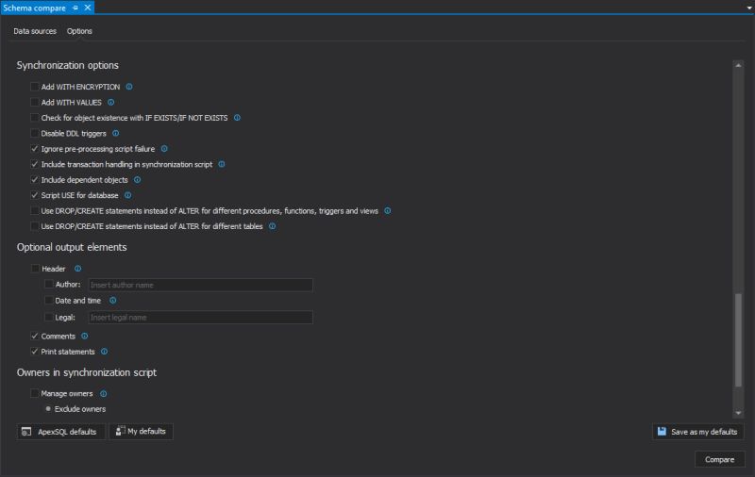755x477 pixels.
Task: Enable the Header checkbox
Action: 35,269
